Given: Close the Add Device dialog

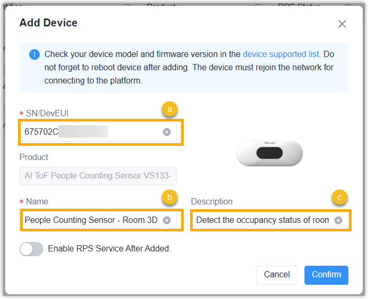Looking at the screenshot, I should [342, 24].
